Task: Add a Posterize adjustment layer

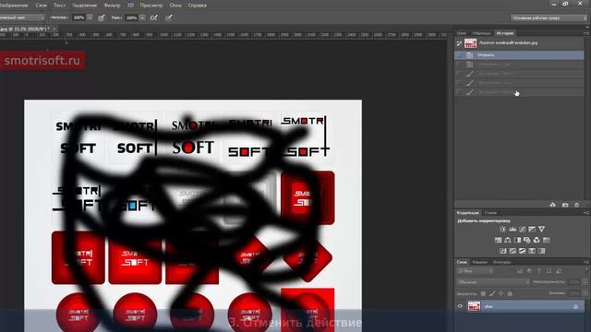Action: 513,251
